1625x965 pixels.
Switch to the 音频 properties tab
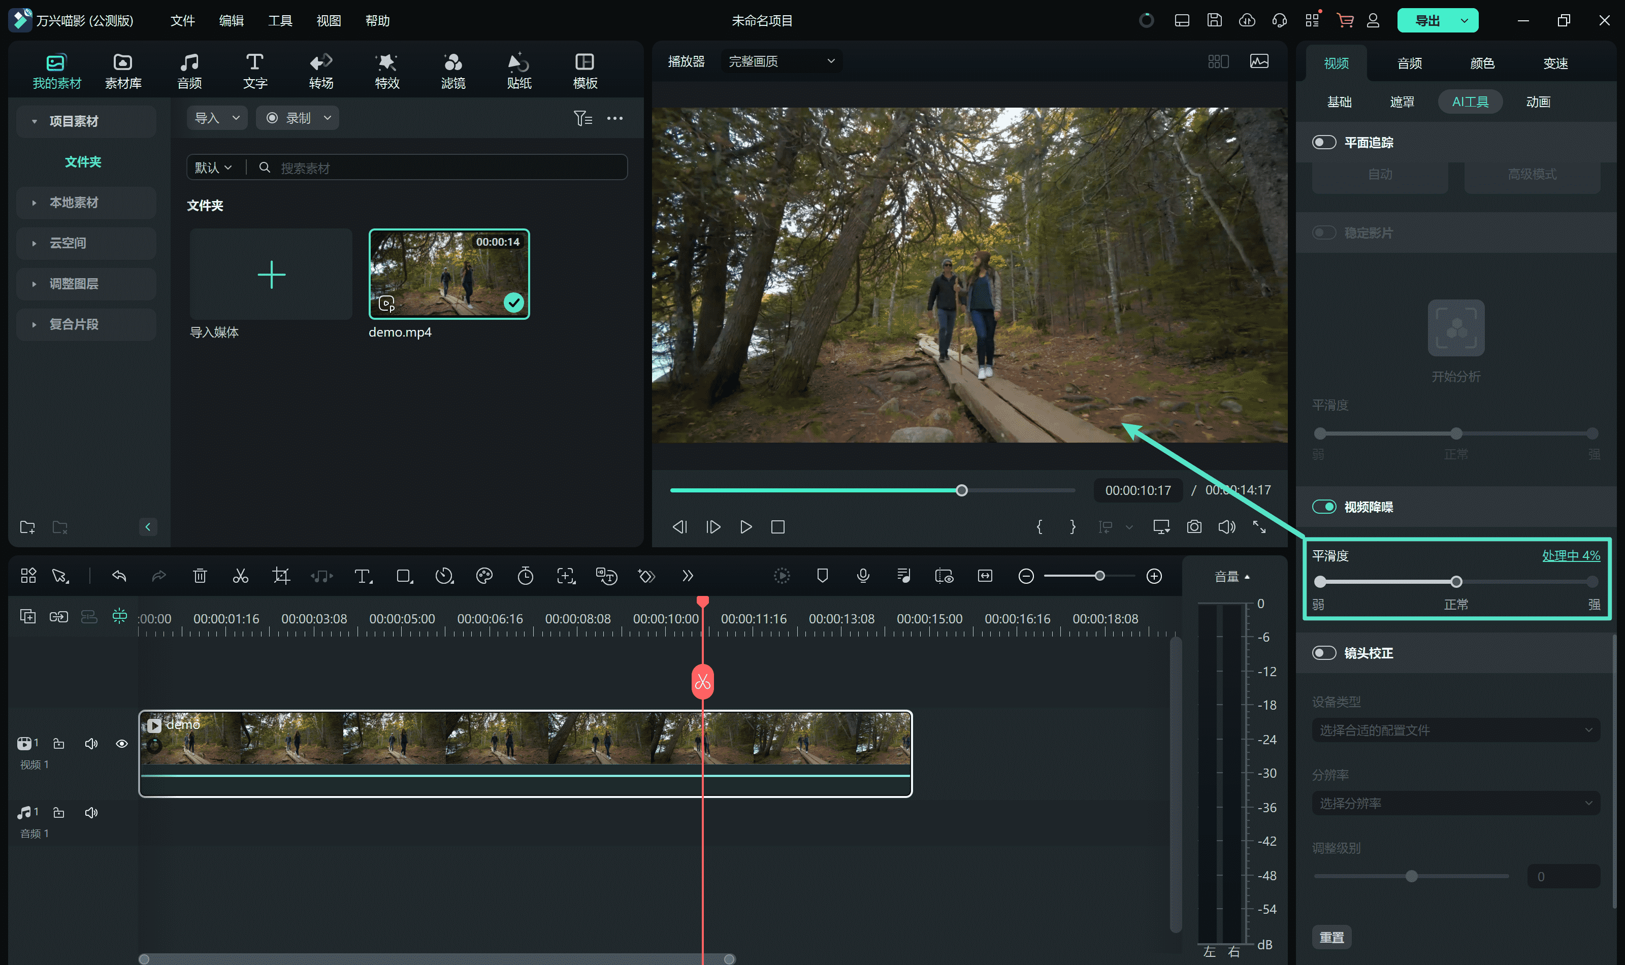click(x=1410, y=63)
